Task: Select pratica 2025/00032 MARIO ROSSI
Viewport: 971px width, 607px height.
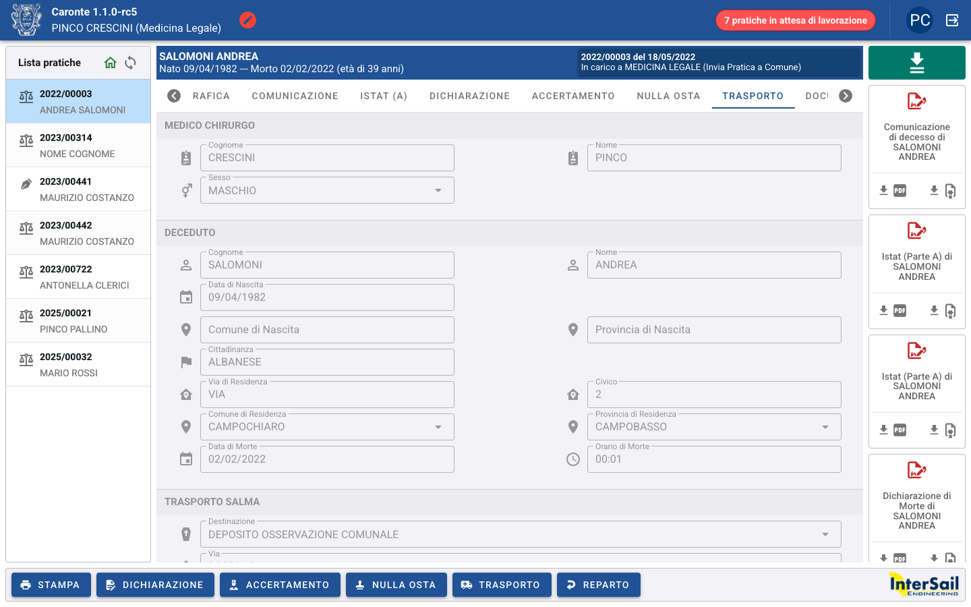Action: click(78, 364)
